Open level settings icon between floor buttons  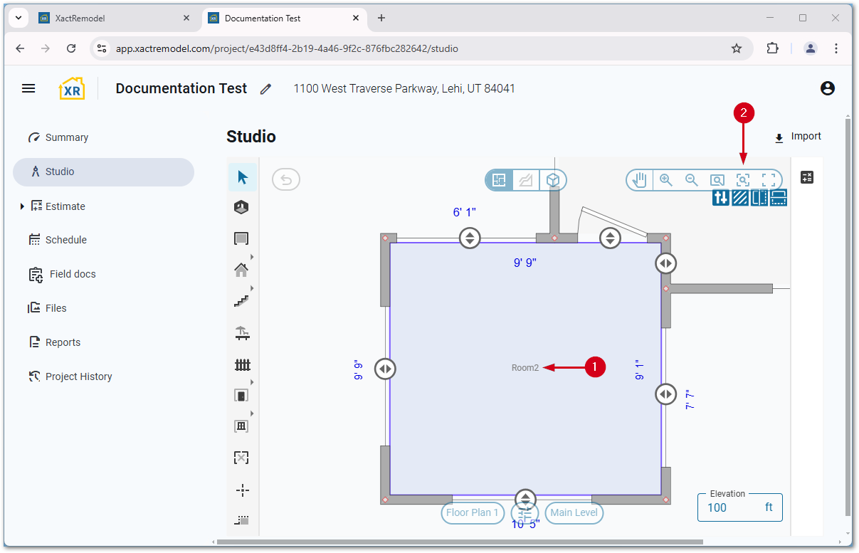(x=525, y=513)
